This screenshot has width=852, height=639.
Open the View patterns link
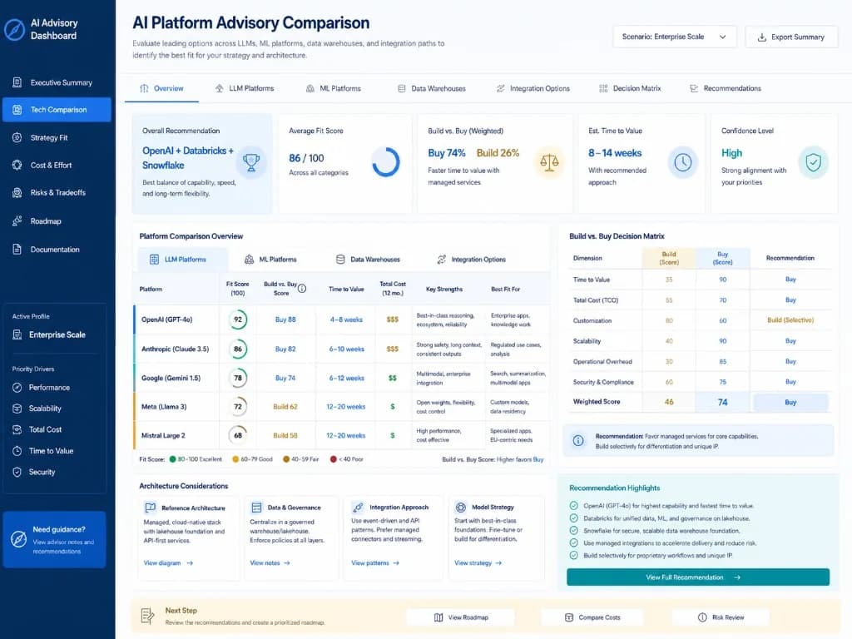[x=375, y=563]
